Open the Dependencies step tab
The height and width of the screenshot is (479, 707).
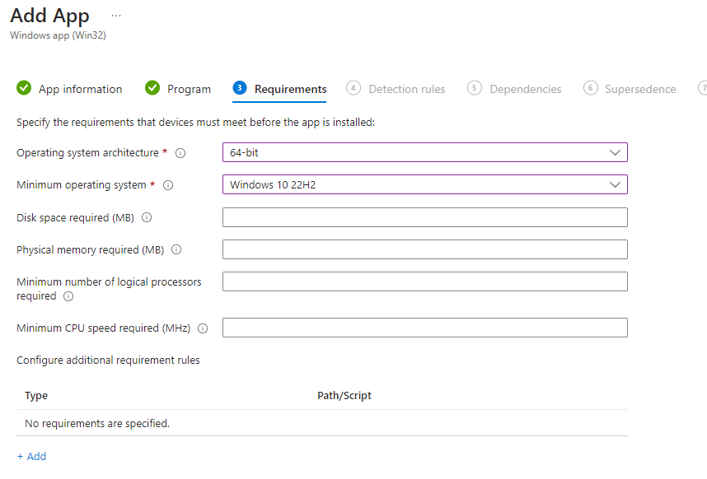525,89
